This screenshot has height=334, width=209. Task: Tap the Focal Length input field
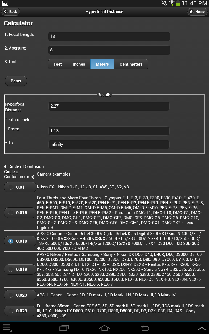coord(109,36)
